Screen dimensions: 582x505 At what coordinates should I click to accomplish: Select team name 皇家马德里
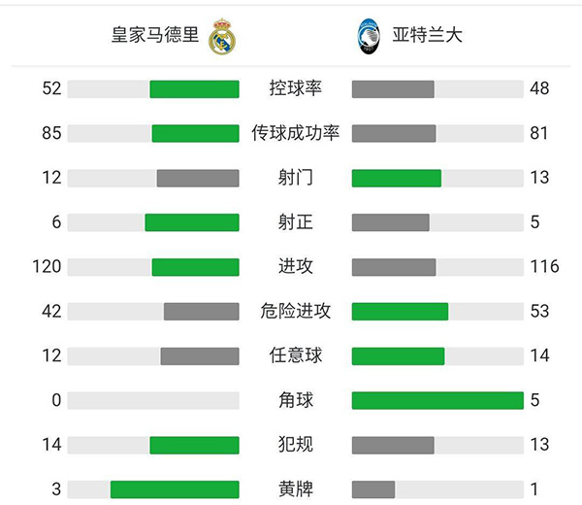154,36
